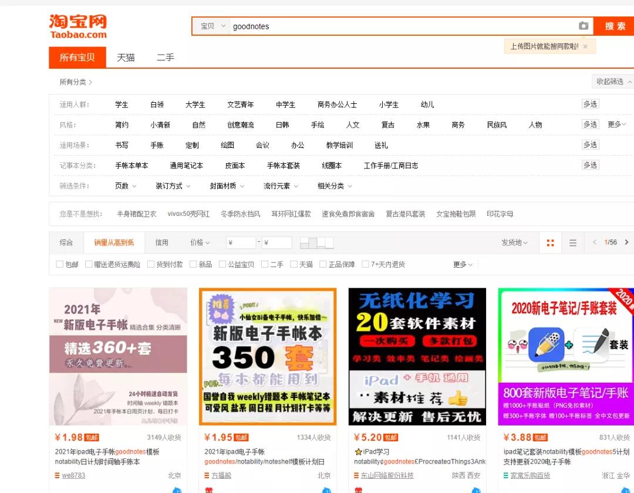Open the 800套新版电子笔记 thumbnail
Screen dimensions: 634x493
point(566,356)
